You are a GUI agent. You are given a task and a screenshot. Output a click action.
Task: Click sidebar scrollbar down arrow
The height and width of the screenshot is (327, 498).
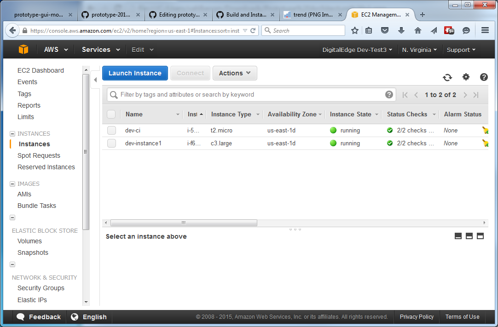tap(86, 302)
